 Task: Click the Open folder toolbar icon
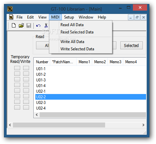(21, 25)
